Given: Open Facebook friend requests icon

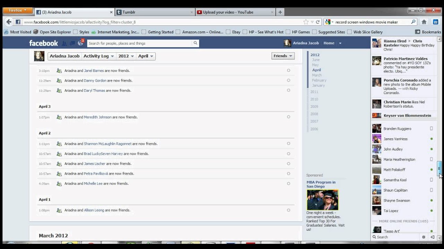Looking at the screenshot, I should click(64, 43).
